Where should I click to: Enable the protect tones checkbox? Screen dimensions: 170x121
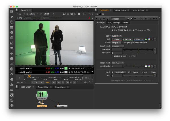pyautogui.click(x=112, y=56)
